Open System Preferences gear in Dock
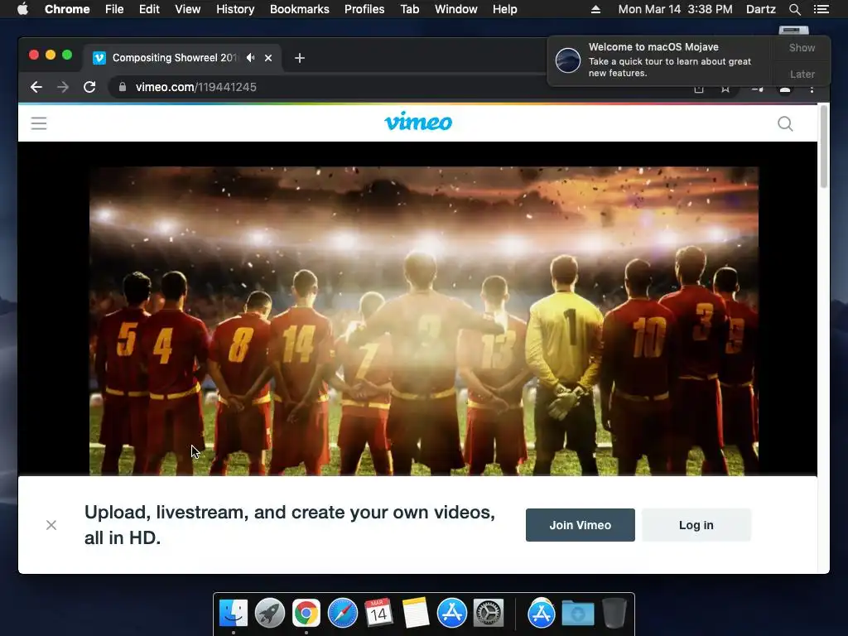The height and width of the screenshot is (636, 848). pyautogui.click(x=489, y=614)
